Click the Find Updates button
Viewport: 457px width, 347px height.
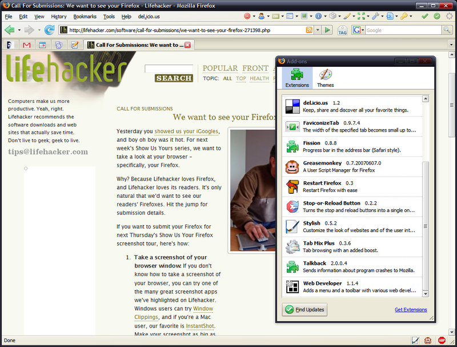point(304,309)
